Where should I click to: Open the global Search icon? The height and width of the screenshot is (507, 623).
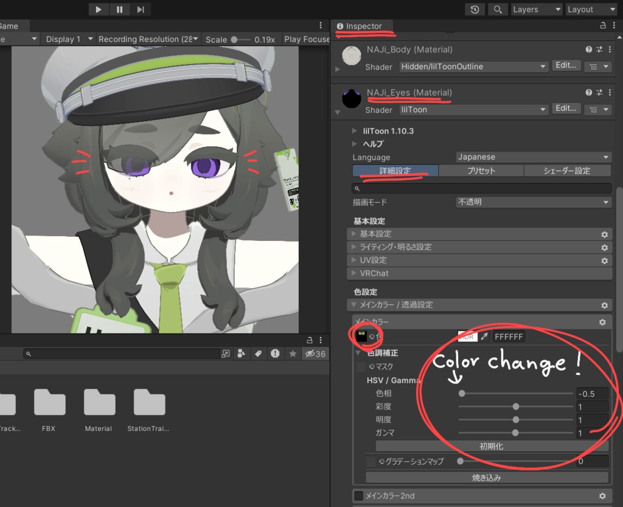pos(498,9)
